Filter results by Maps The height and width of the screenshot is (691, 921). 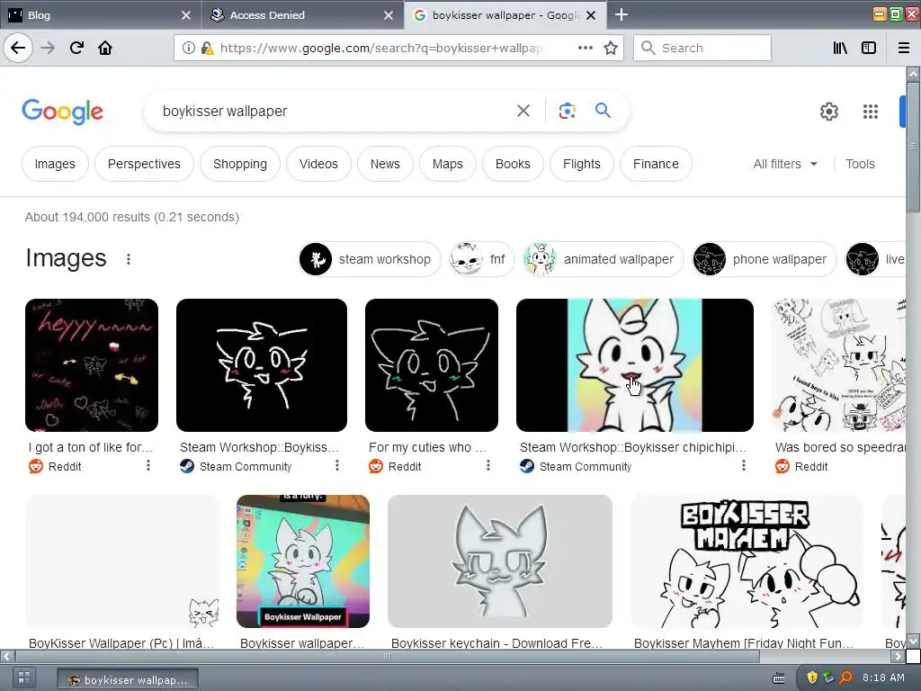click(448, 164)
